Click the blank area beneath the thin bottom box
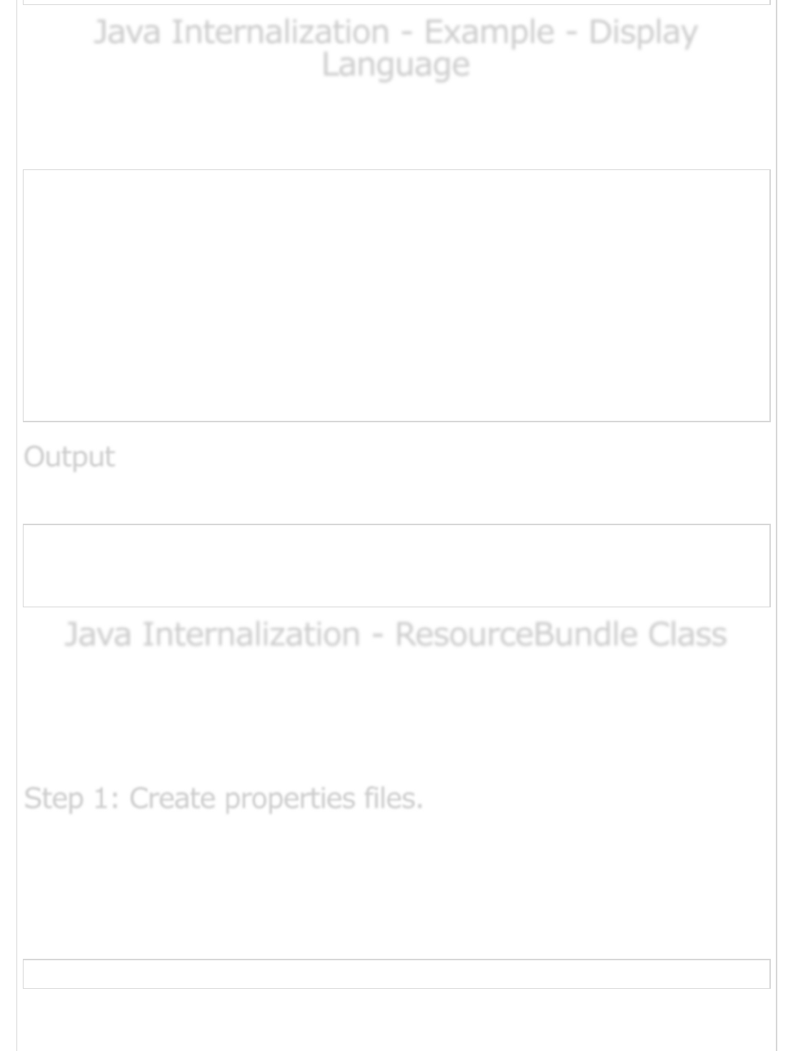This screenshot has width=793, height=1051. pyautogui.click(x=396, y=1022)
